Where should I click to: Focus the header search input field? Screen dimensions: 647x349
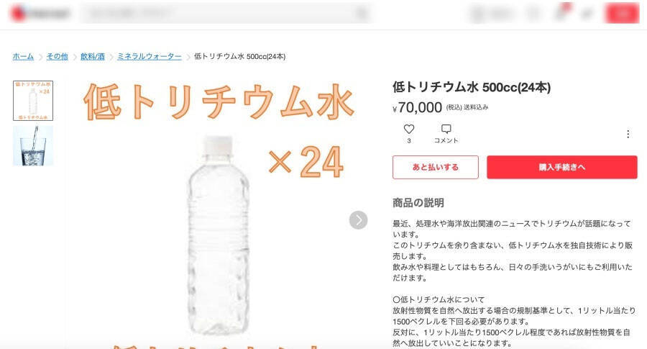(216, 14)
